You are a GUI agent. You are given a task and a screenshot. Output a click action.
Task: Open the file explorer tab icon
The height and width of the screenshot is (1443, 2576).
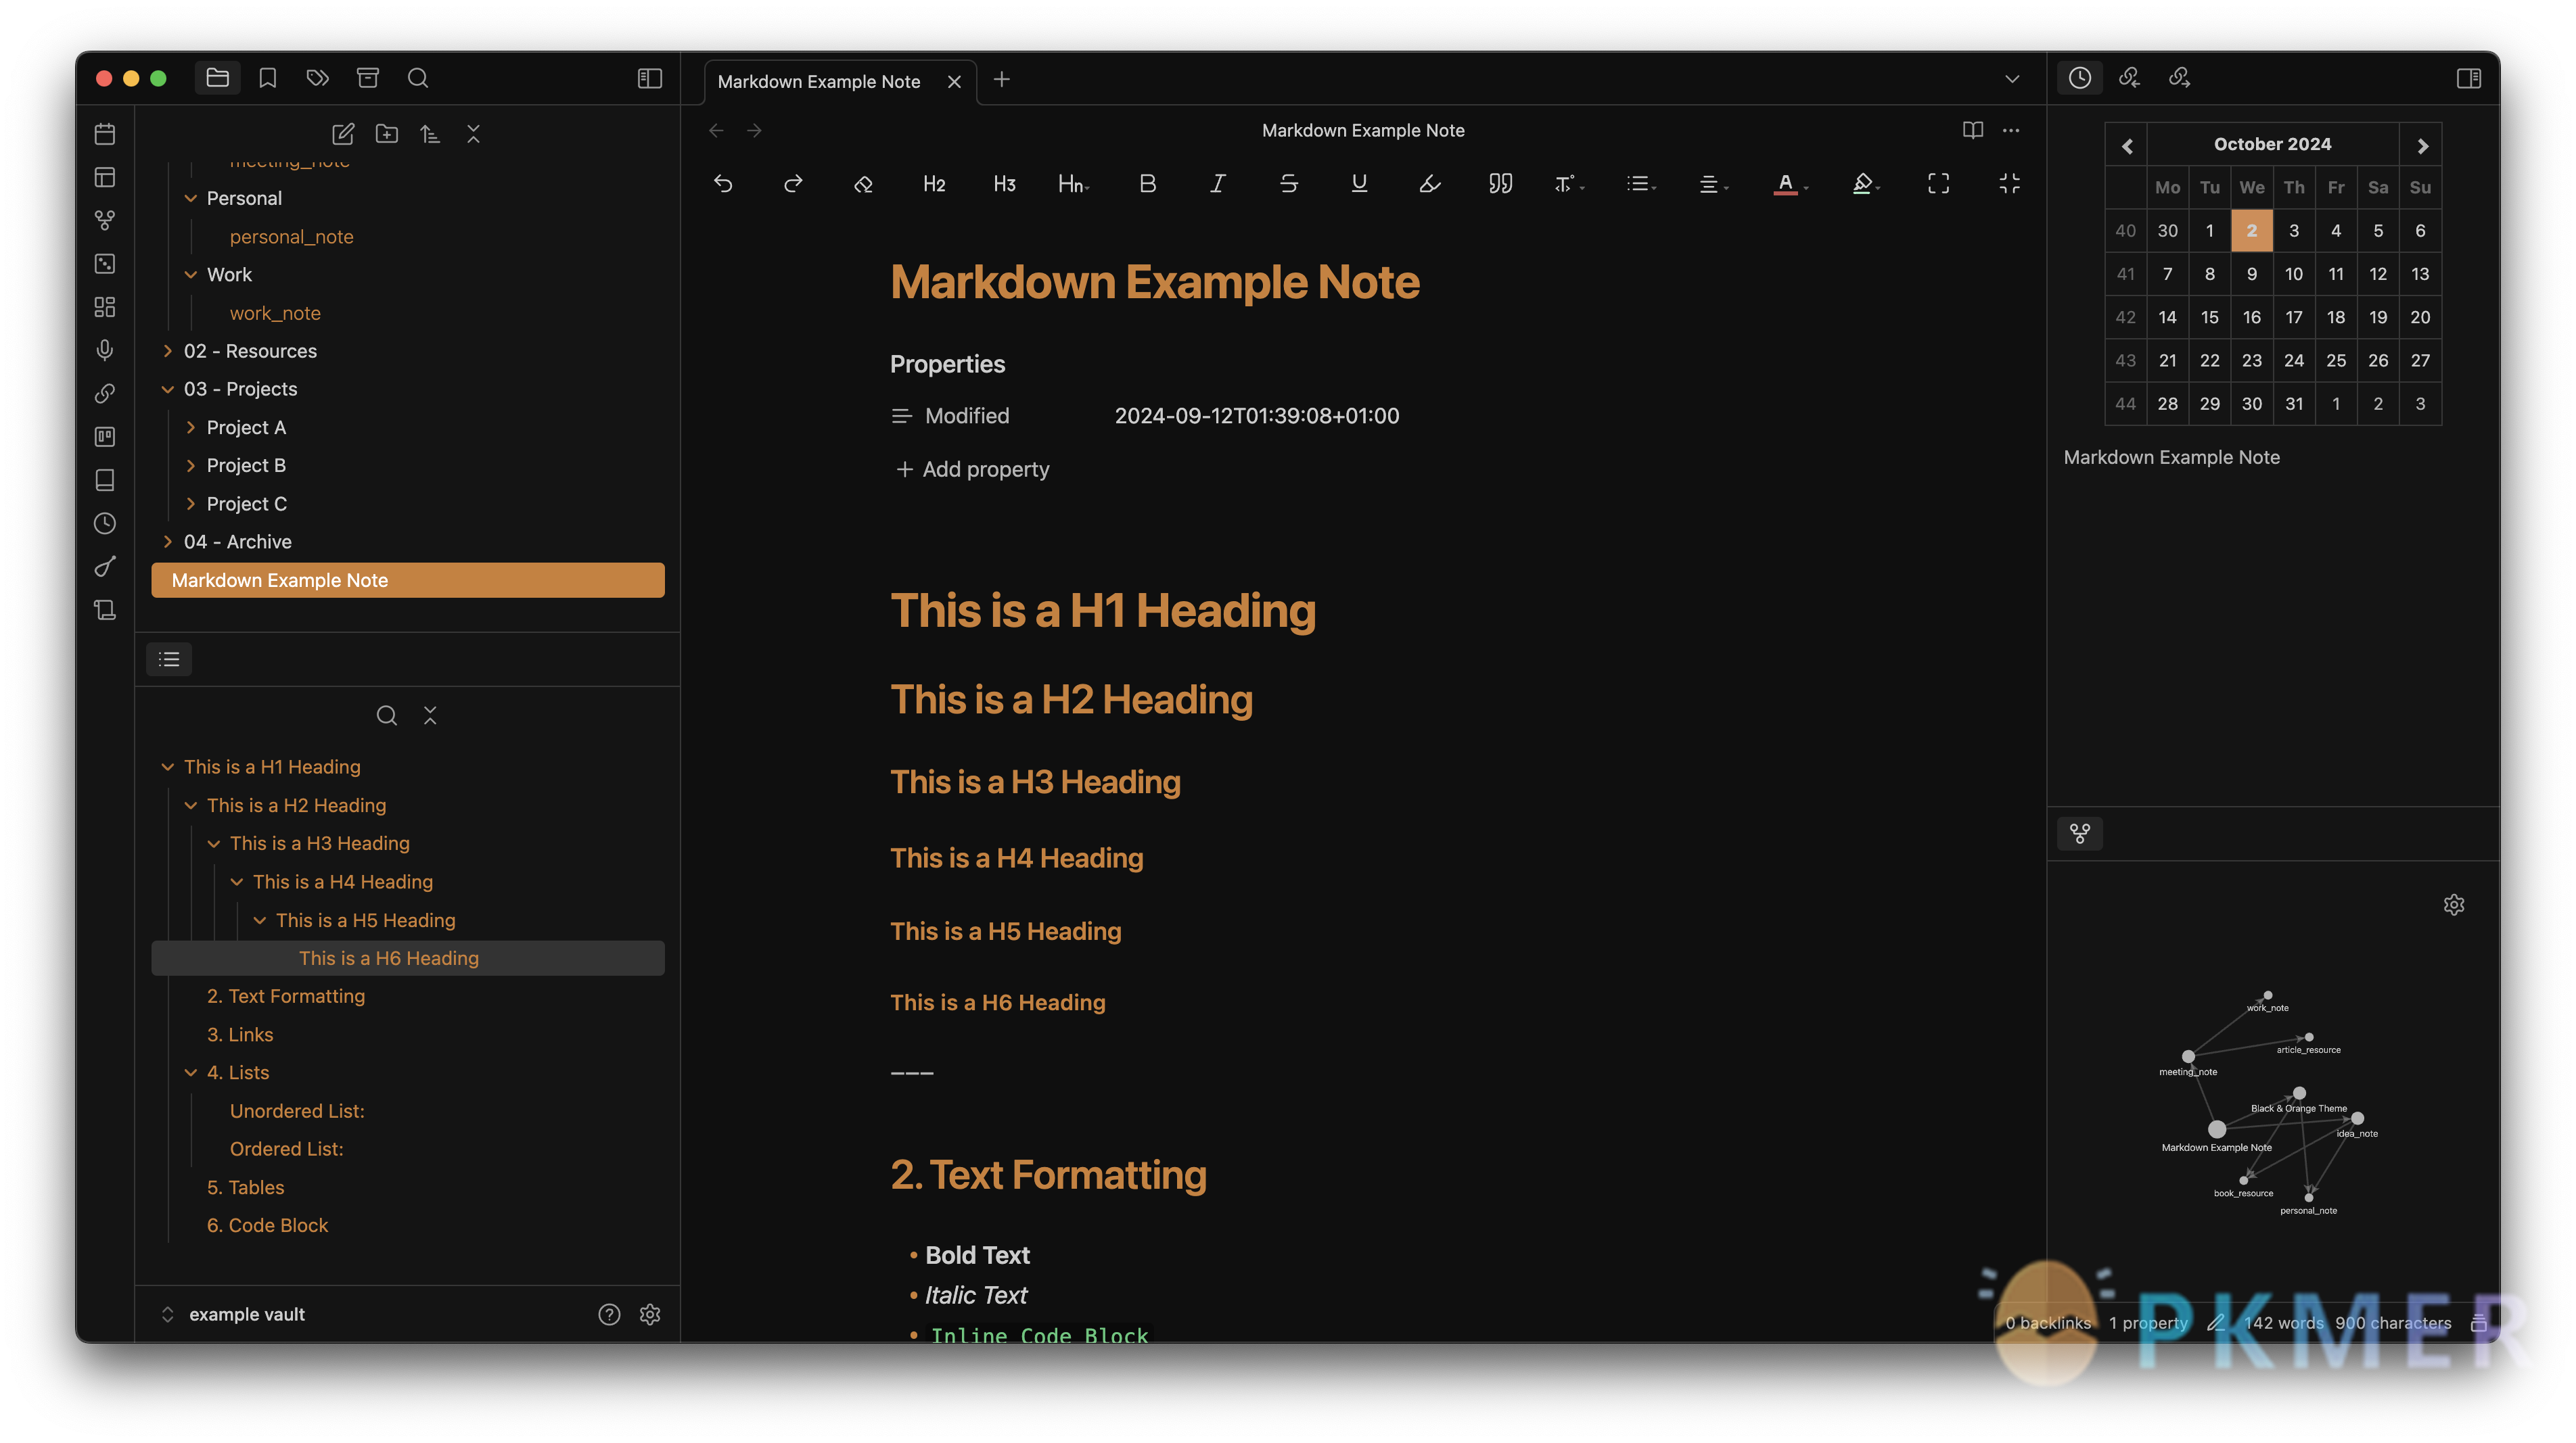(x=217, y=78)
